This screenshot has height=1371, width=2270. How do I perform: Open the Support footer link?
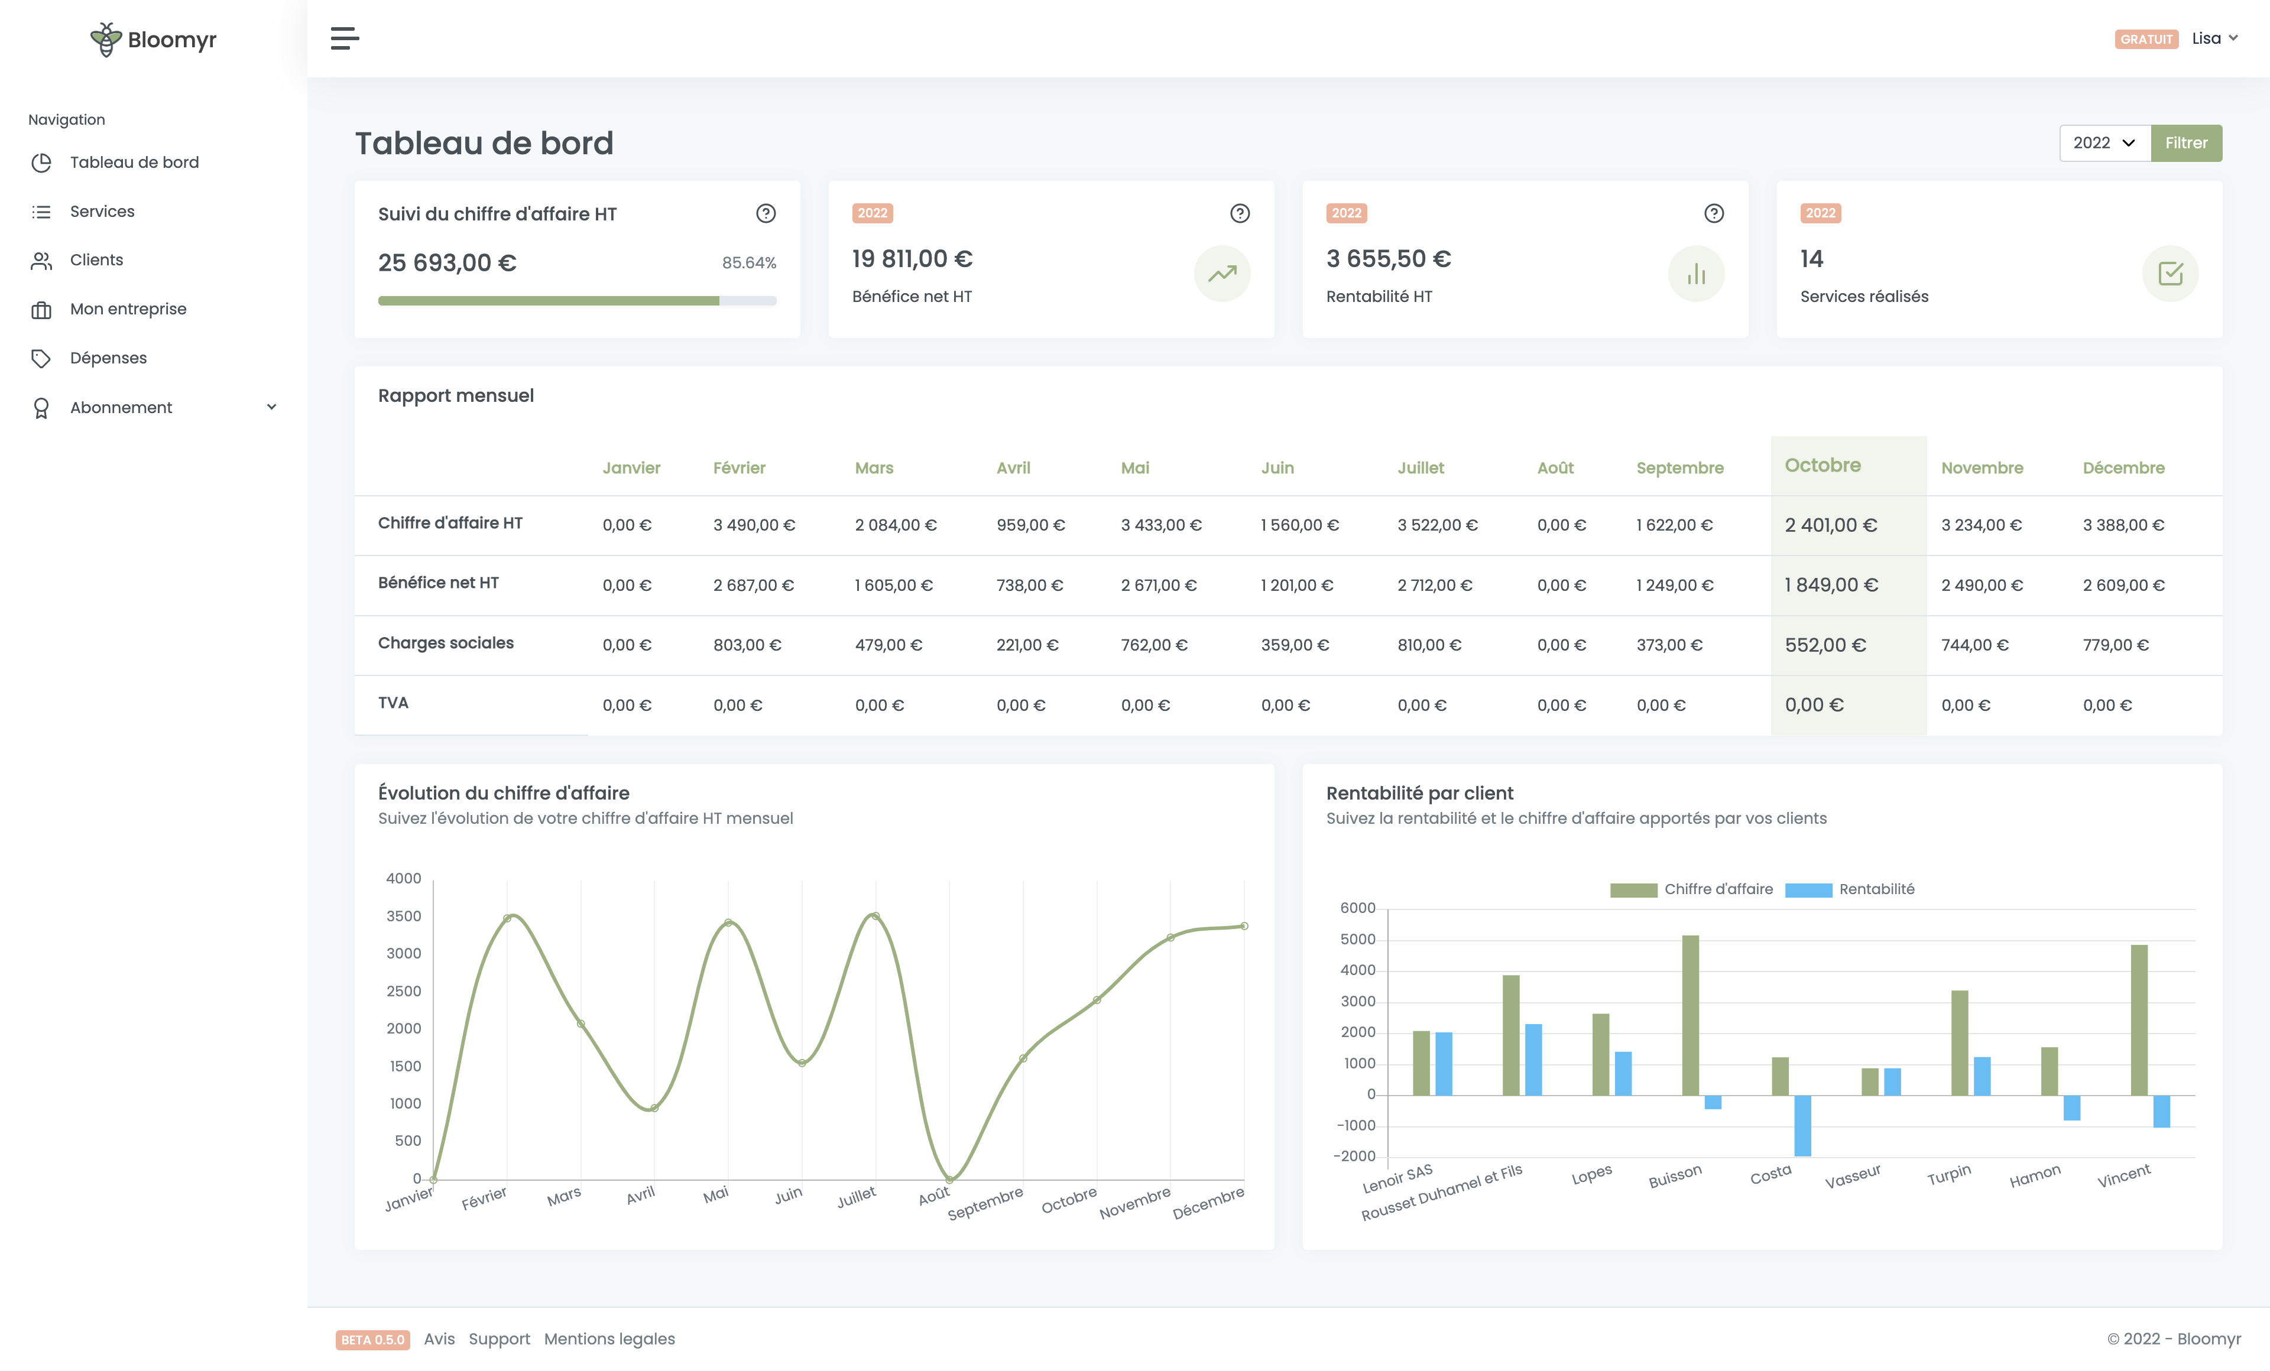(500, 1338)
